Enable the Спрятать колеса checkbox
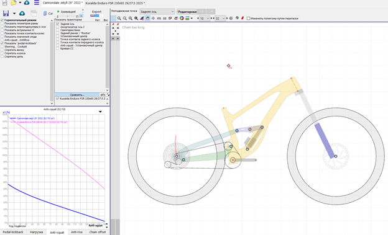 pyautogui.click(x=2, y=53)
